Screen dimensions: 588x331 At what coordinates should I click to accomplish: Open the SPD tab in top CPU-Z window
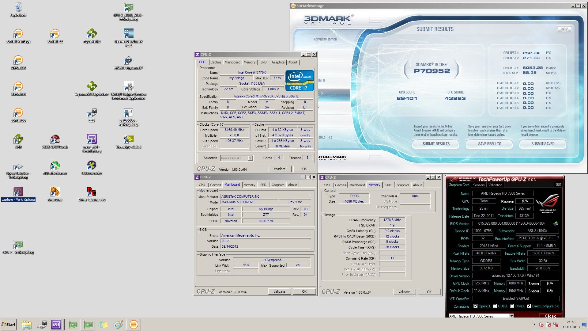(x=263, y=62)
